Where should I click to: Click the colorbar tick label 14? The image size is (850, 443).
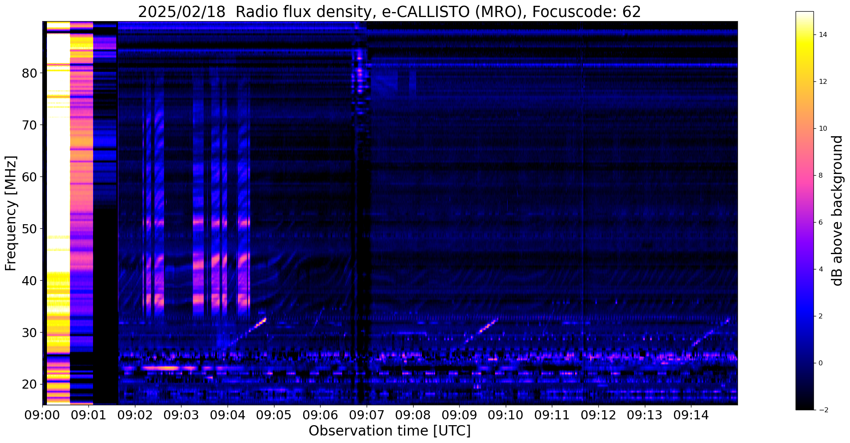point(822,35)
